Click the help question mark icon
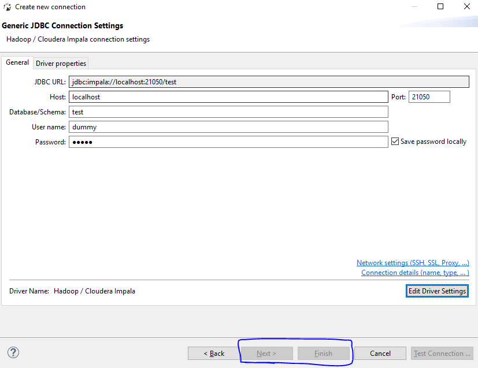Screen dimensions: 478x368 coord(13,352)
